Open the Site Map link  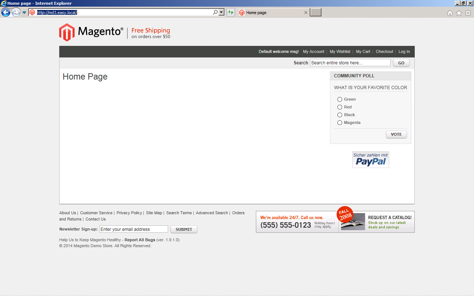click(x=154, y=213)
